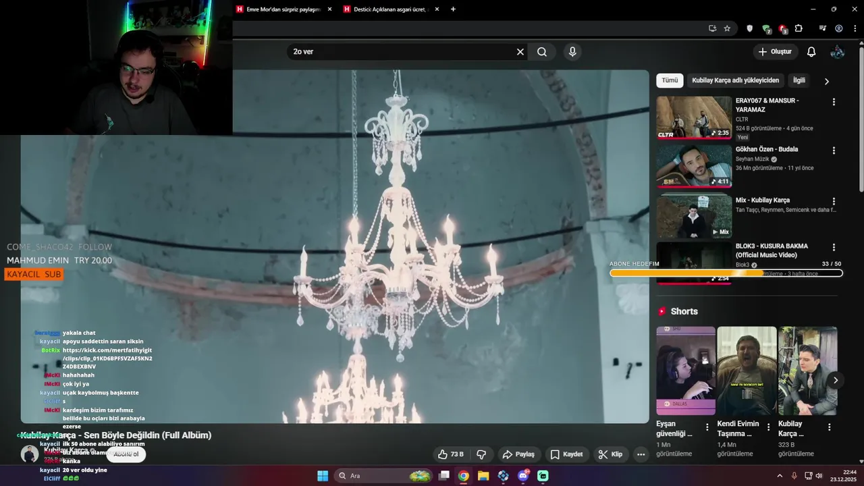Open green shield extension with badge 7
864x486 pixels.
[x=766, y=28]
